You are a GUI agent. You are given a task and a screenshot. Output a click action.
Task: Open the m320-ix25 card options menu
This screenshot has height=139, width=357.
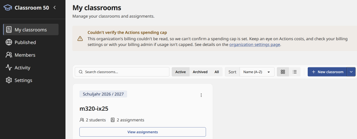pos(201,95)
